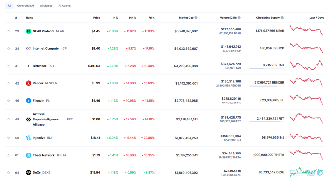
Task: Star DeXe to watchlist
Action: tap(9, 173)
